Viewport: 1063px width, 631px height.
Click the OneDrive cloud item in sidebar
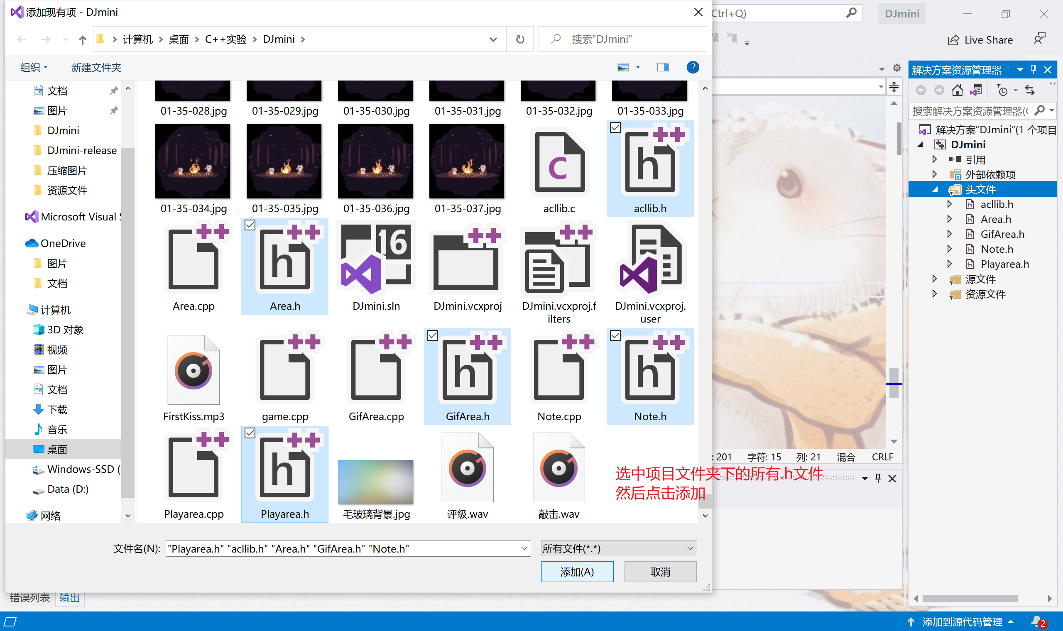pos(55,243)
